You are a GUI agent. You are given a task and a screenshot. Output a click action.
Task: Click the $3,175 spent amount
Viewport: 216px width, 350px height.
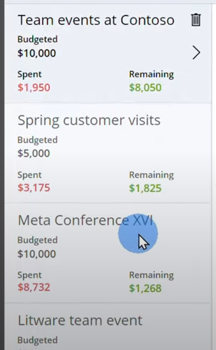pyautogui.click(x=34, y=187)
